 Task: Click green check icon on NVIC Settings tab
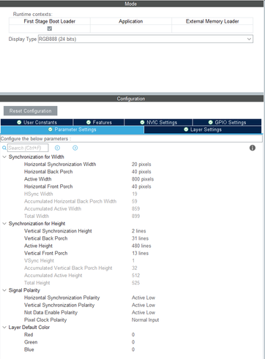pyautogui.click(x=142, y=122)
